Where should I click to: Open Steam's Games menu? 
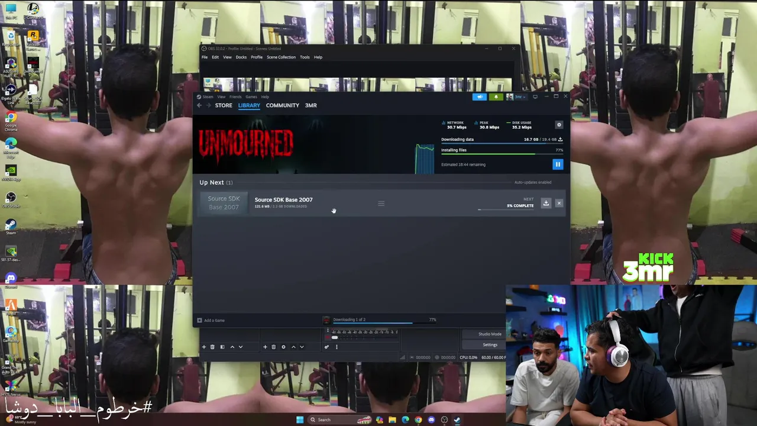(x=251, y=97)
